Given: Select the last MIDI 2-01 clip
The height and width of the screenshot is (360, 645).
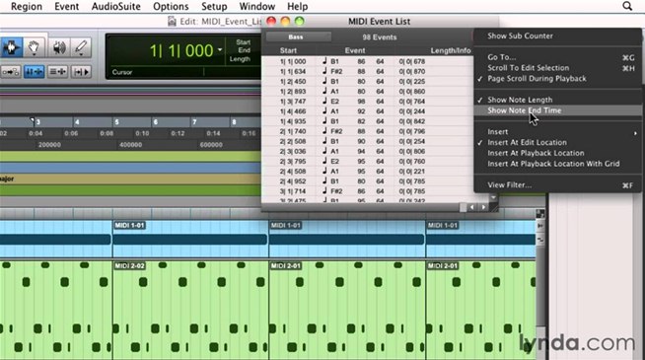Looking at the screenshot, I should coord(481,311).
